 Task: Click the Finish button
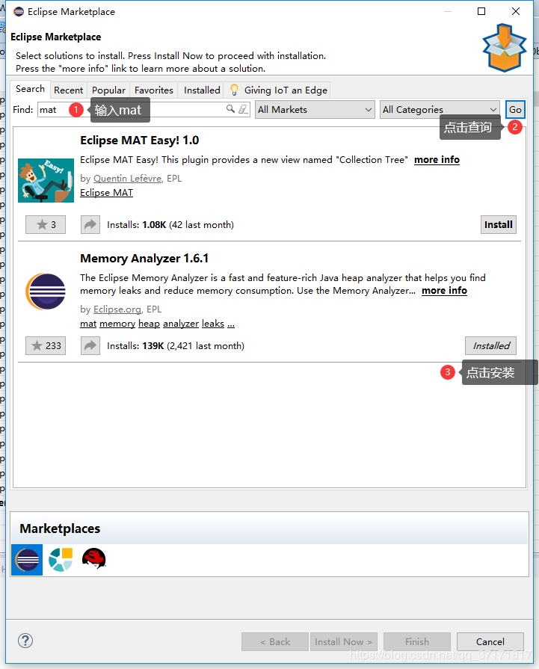pyautogui.click(x=417, y=641)
